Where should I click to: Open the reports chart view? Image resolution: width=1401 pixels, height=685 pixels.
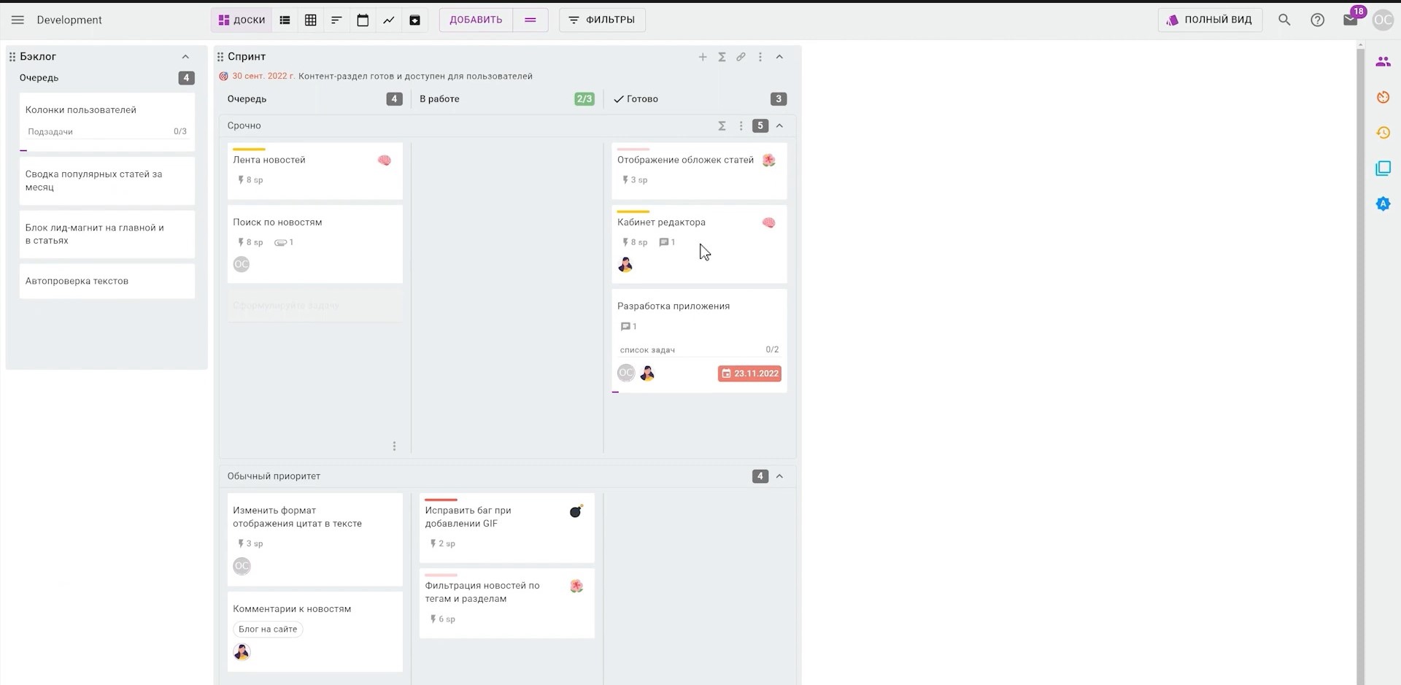point(389,20)
